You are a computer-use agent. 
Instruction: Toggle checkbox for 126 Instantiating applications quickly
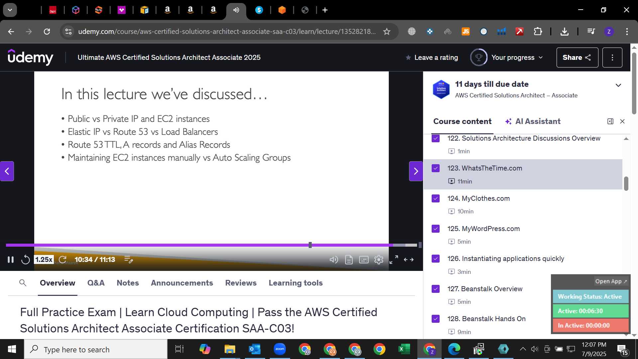click(x=436, y=259)
